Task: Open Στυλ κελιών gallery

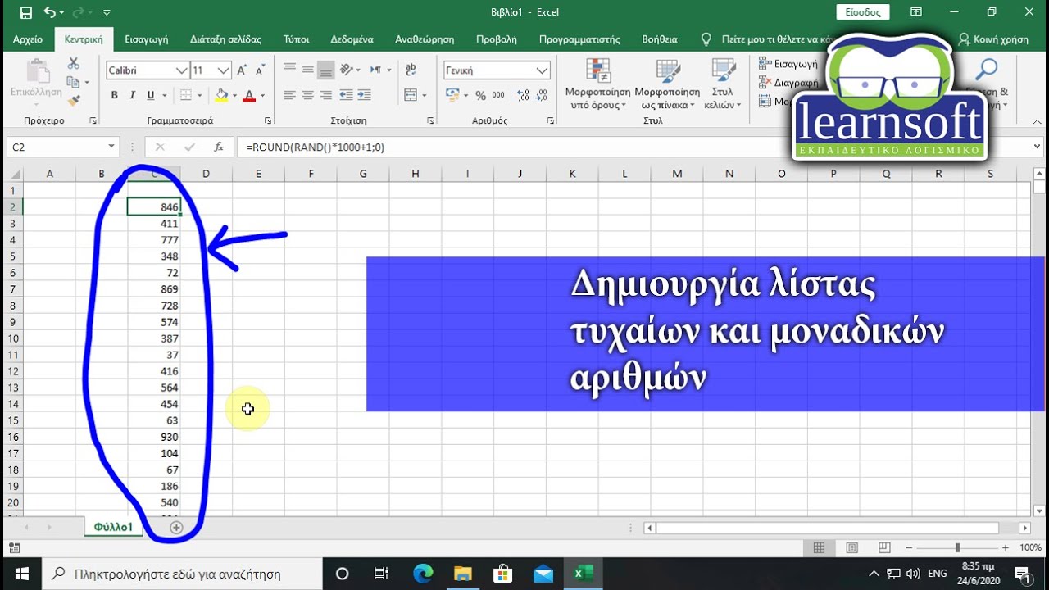Action: (x=722, y=83)
